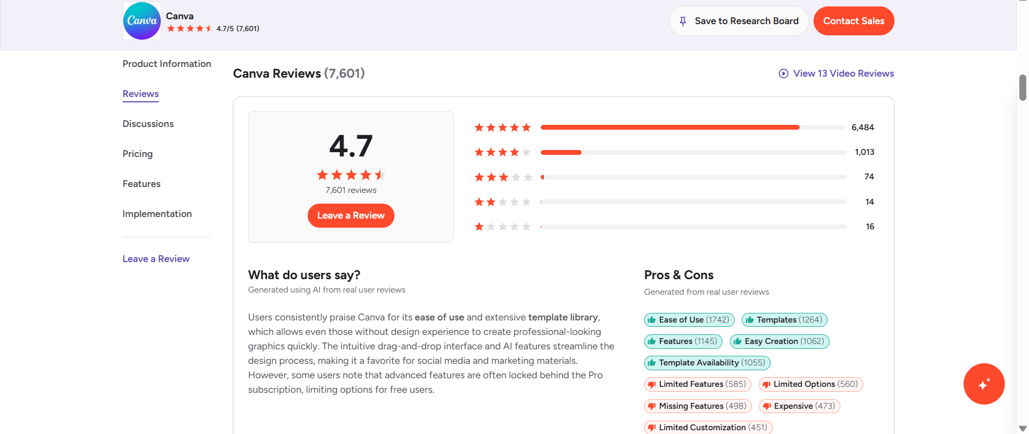Click the Contact Sales button

click(x=854, y=21)
